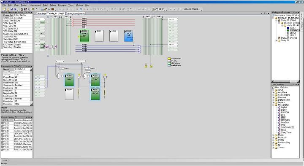Select Study_01 [Pinout] in Workspace Explorer

tap(289, 38)
